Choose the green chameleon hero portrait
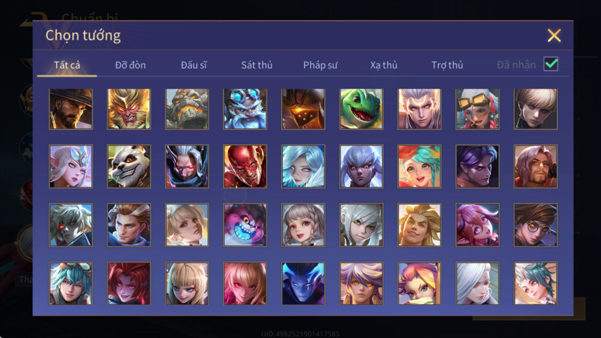This screenshot has height=338, width=601. coord(361,109)
